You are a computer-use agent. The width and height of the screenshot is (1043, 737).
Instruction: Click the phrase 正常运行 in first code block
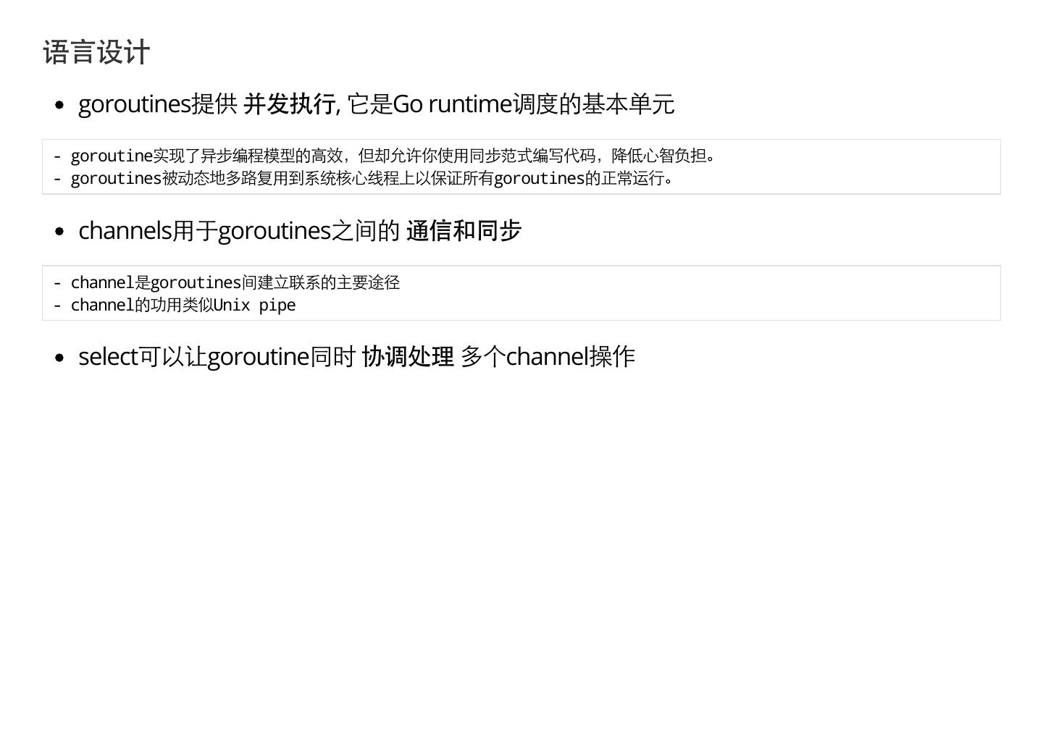632,178
